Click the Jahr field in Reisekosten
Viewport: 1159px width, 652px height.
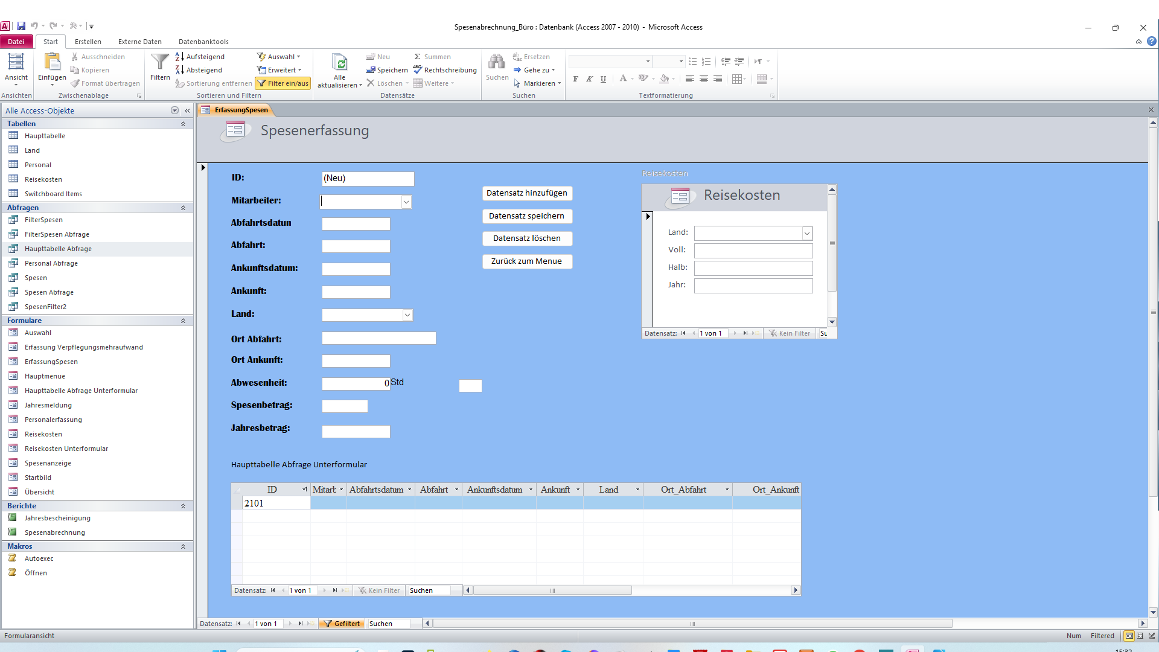click(753, 286)
